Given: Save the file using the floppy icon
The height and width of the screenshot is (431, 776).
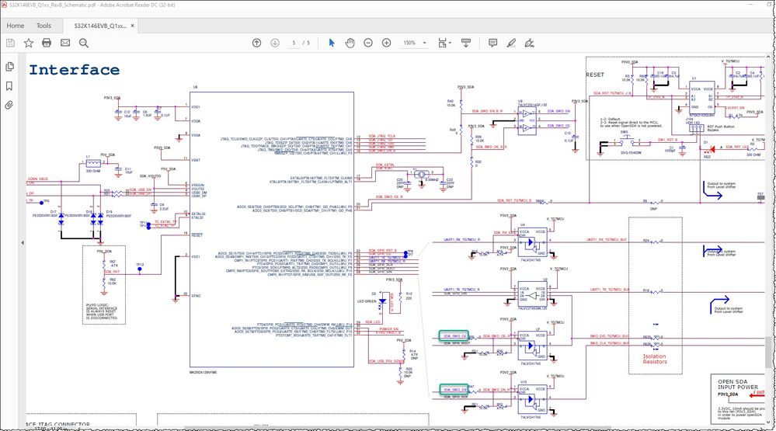Looking at the screenshot, I should tap(10, 43).
